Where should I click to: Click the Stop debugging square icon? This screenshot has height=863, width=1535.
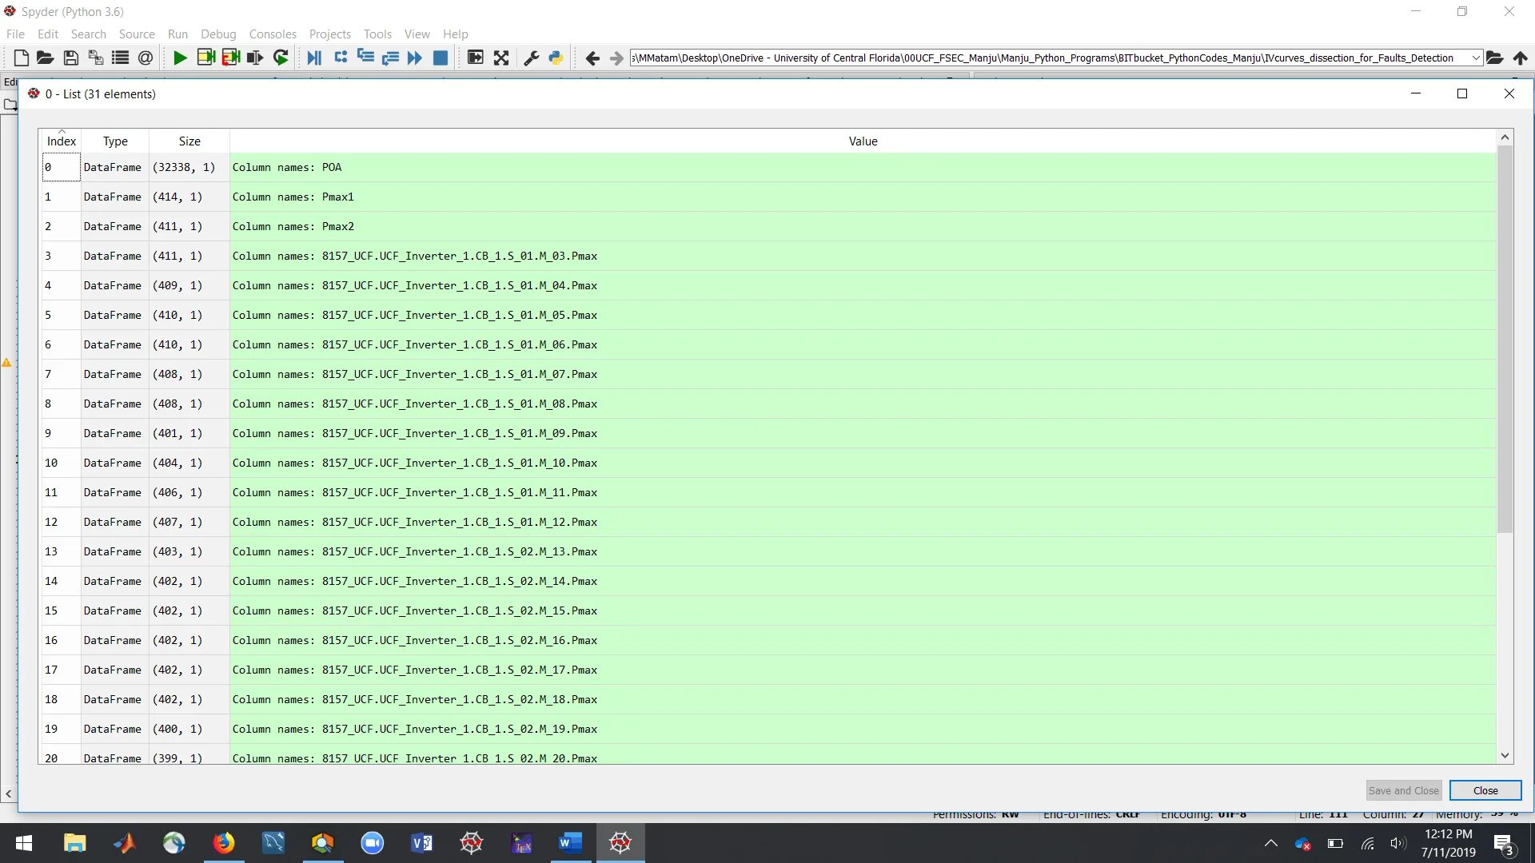(x=440, y=58)
